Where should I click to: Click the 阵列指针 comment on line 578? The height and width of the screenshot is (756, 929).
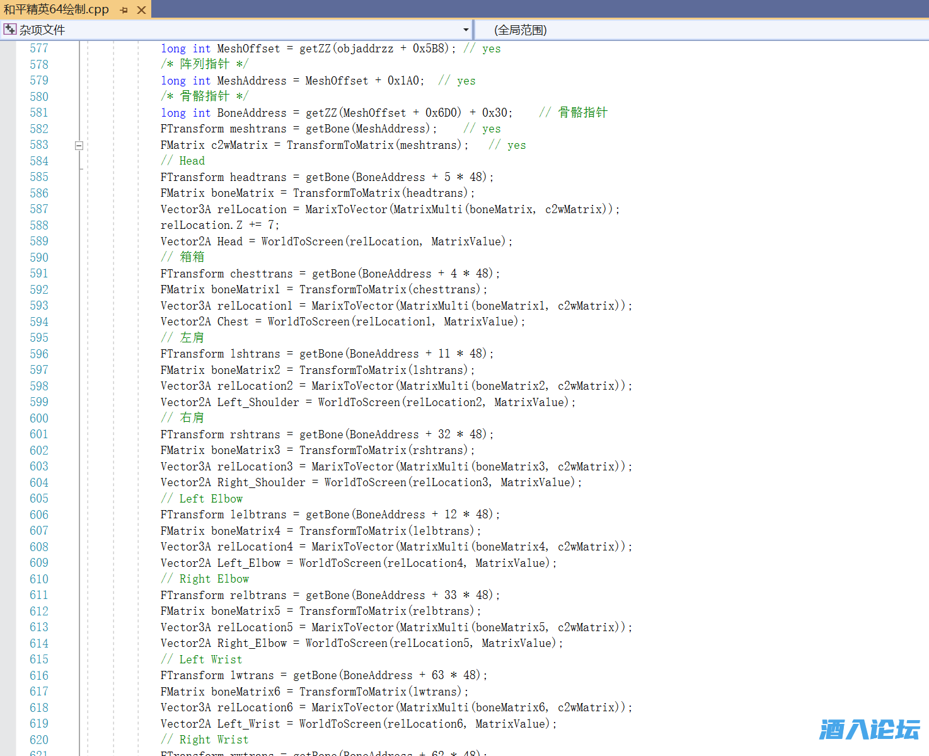204,64
